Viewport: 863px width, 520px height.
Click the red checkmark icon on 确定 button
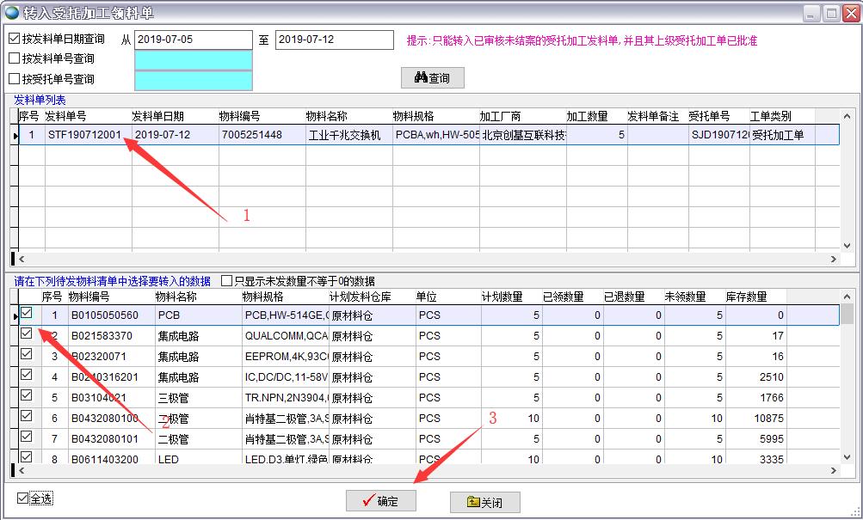pyautogui.click(x=367, y=500)
